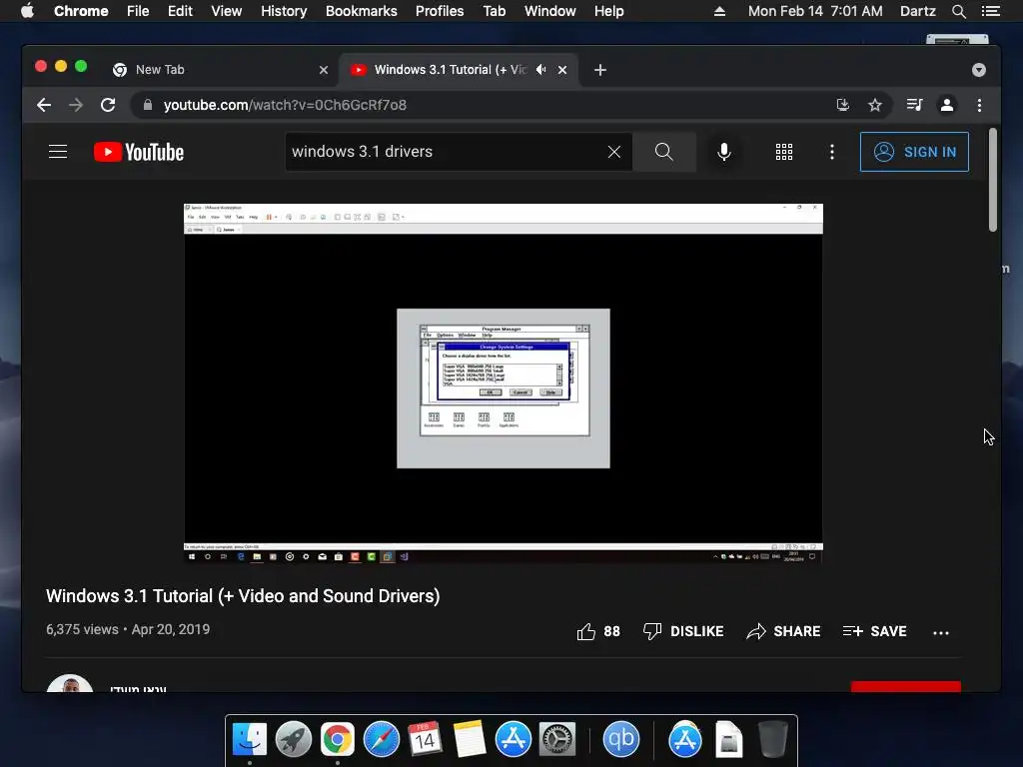Open media controls in Chrome toolbar
The height and width of the screenshot is (767, 1023).
(x=914, y=105)
